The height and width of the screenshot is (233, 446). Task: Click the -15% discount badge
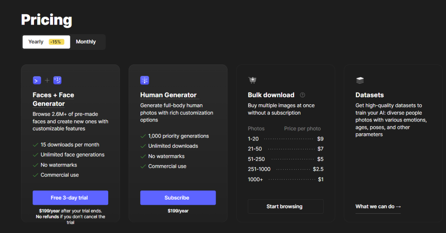[x=56, y=42]
